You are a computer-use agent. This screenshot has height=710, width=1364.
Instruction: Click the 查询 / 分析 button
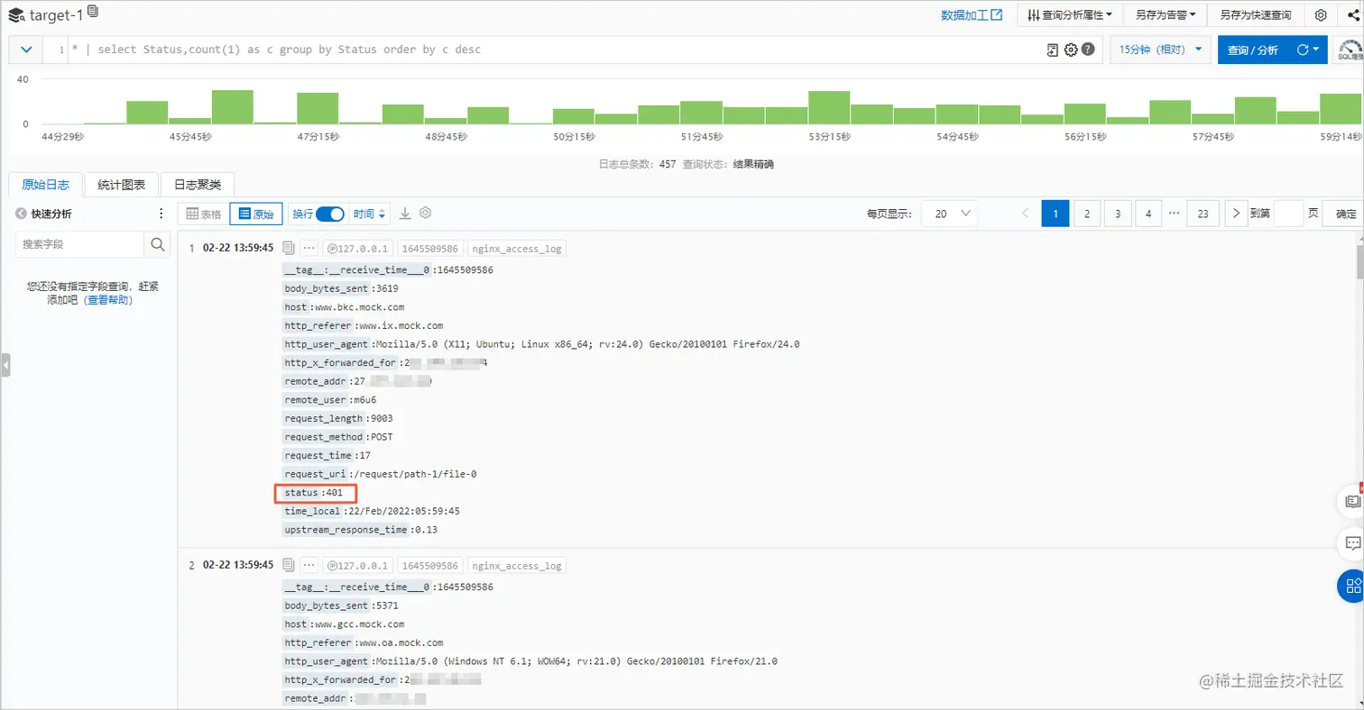point(1252,50)
